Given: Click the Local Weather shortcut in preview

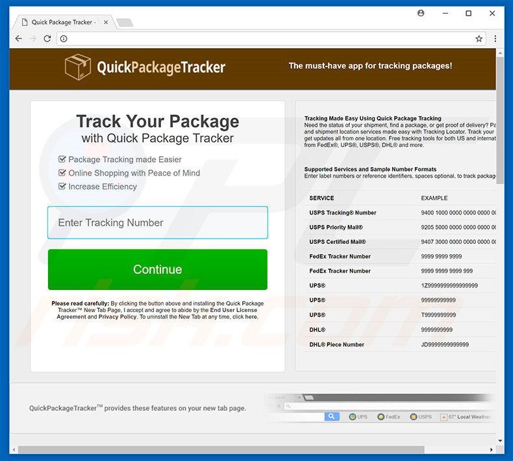Looking at the screenshot, I should pyautogui.click(x=466, y=417).
